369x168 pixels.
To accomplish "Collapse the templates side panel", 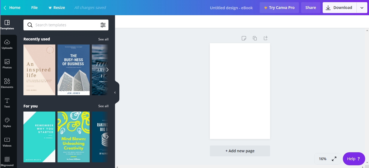I will pyautogui.click(x=115, y=92).
